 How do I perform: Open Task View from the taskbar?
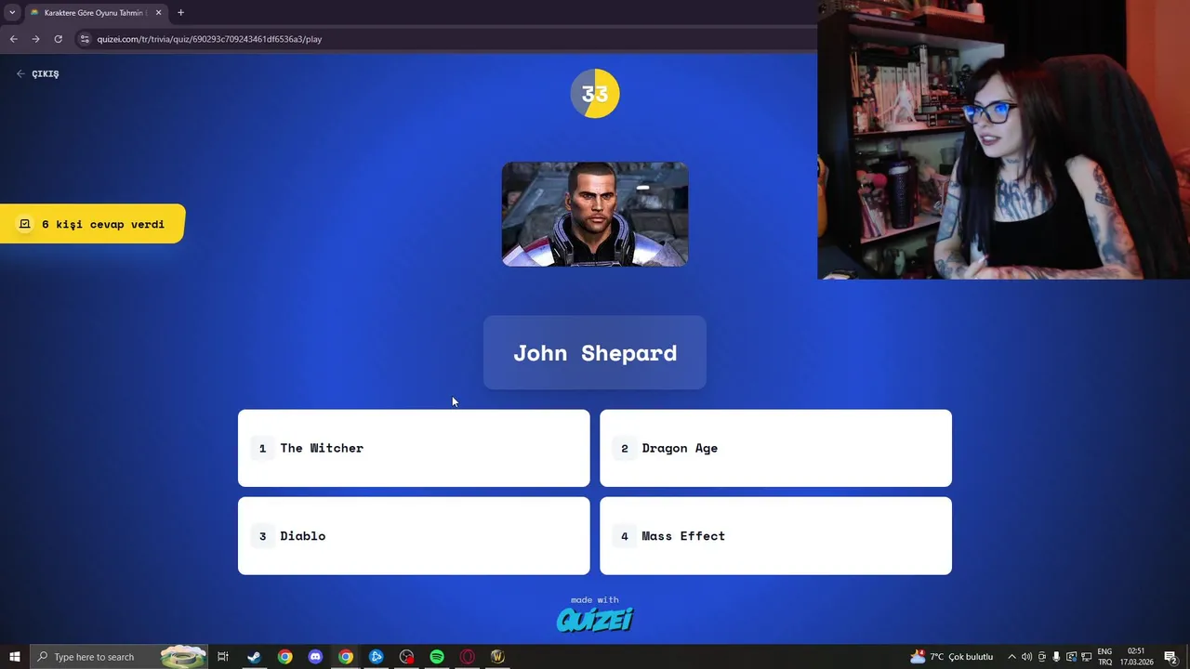[x=223, y=657]
